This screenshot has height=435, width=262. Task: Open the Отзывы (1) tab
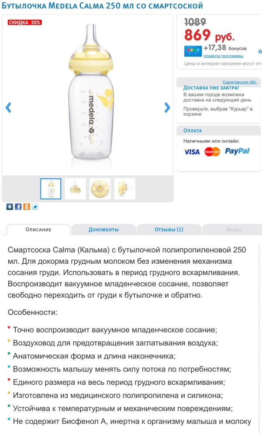[x=169, y=230]
